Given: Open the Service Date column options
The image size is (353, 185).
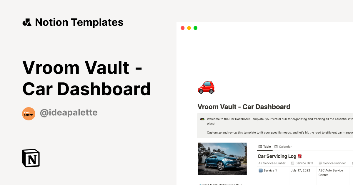Looking at the screenshot, I should [304, 163].
